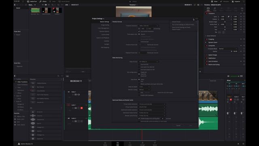The image size is (259, 146).
Task: Select the Color Management settings tab
Action: pyautogui.click(x=104, y=28)
